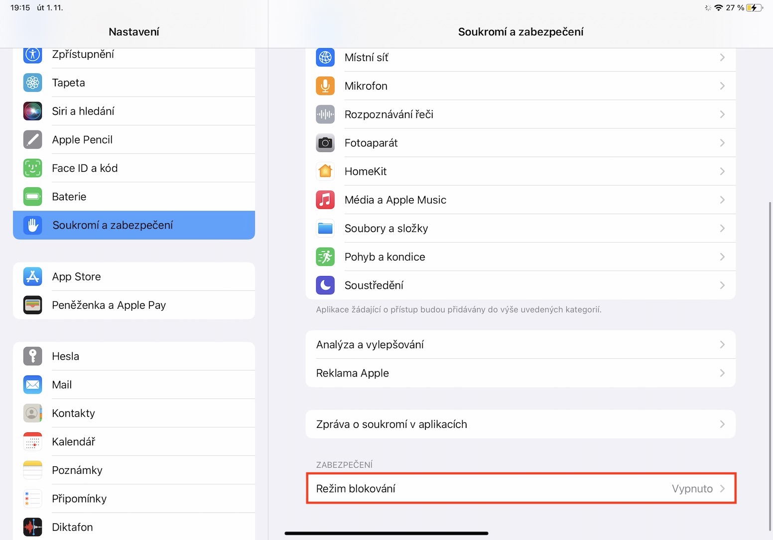Select Soukromí a zabezpečení in sidebar
Image resolution: width=773 pixels, height=540 pixels.
[134, 225]
